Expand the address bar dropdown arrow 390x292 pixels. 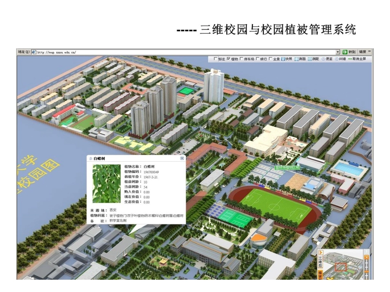(x=337, y=52)
